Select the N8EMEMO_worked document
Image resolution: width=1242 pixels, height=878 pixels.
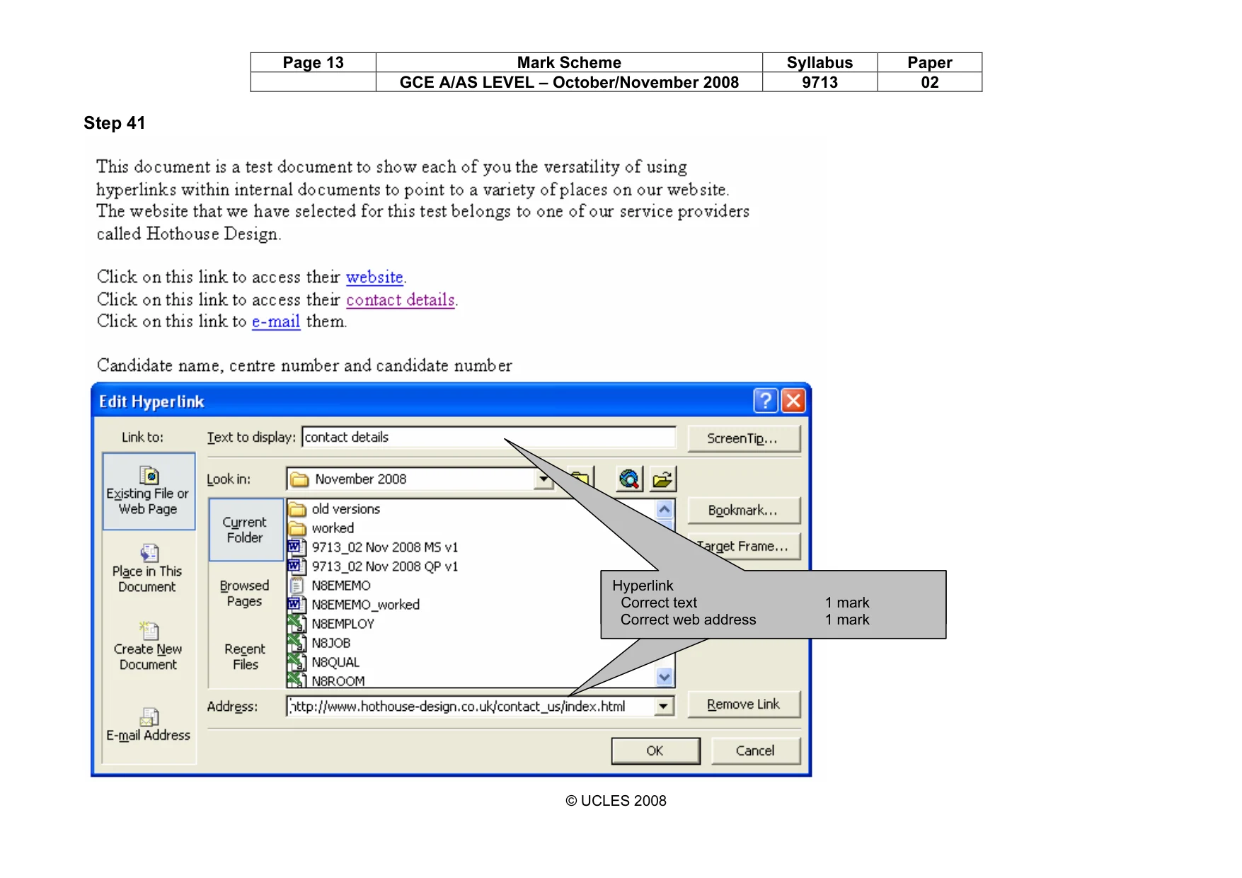(355, 605)
